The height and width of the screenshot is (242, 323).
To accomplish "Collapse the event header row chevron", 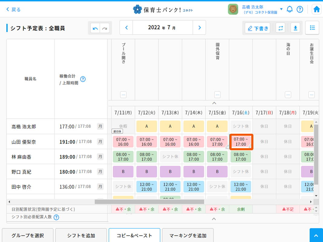I will (214, 103).
